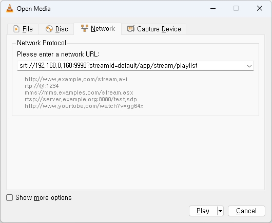This screenshot has height=223, width=272.
Task: Click inside the network URL field
Action: point(131,66)
